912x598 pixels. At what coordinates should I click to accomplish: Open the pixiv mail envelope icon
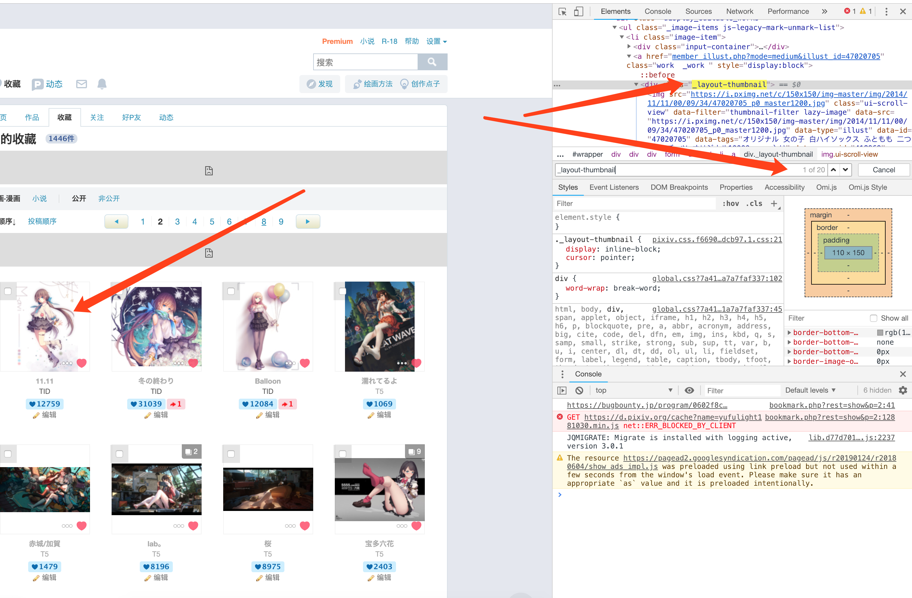(x=82, y=84)
